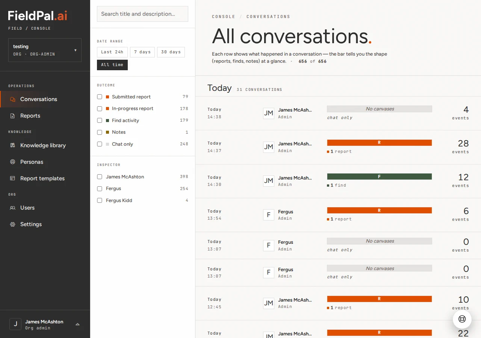Open the Reports nav item

point(45,116)
